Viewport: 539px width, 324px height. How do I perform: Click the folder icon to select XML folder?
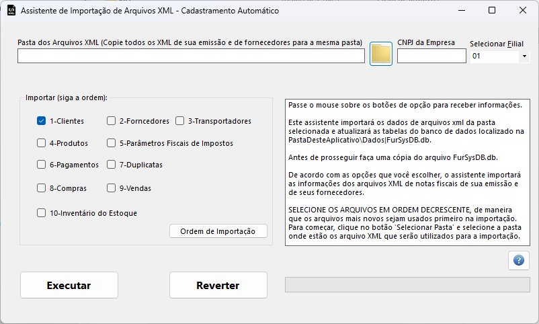tap(381, 54)
